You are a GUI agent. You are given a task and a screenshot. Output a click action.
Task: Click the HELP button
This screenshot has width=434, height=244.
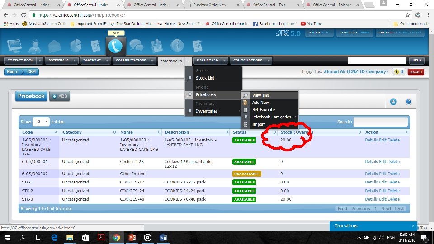click(417, 61)
